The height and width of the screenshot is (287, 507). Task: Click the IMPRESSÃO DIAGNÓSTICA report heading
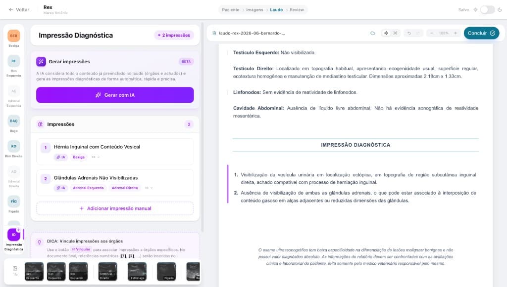(x=355, y=145)
